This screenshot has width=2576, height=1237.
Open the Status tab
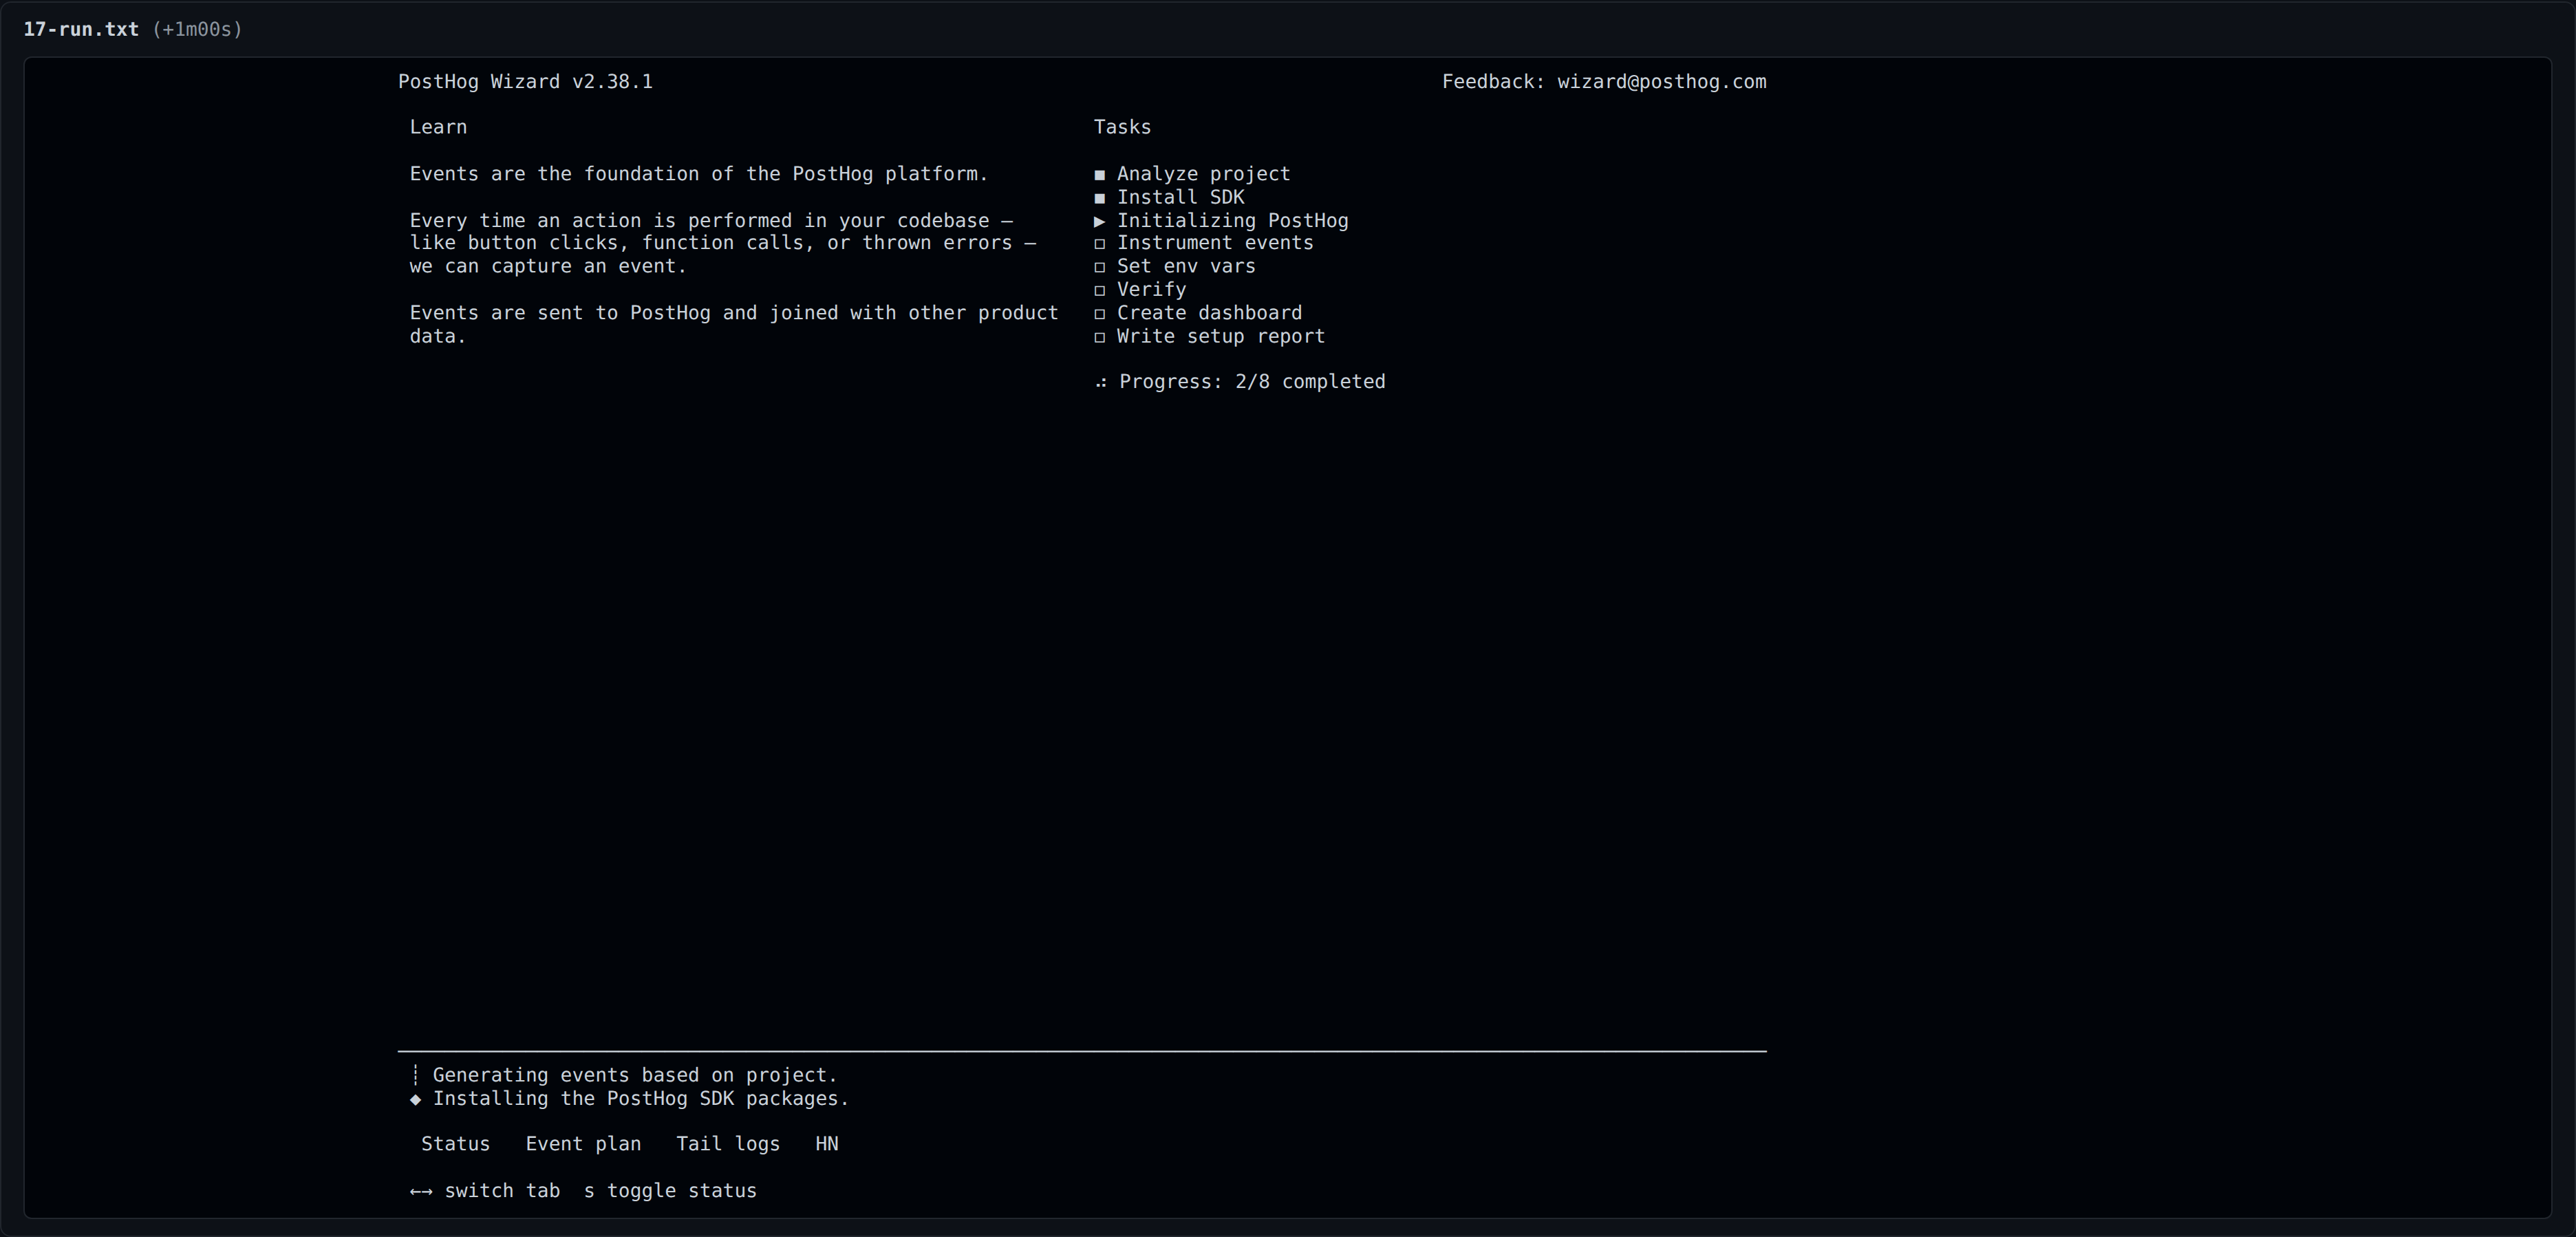tap(455, 1143)
